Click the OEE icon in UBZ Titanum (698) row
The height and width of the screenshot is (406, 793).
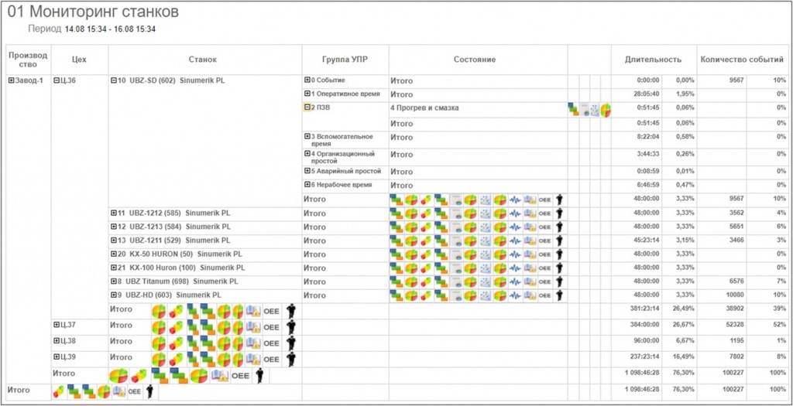544,281
